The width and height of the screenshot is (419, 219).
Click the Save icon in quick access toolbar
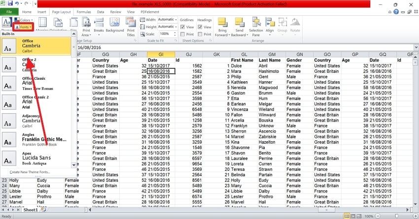click(x=10, y=3)
